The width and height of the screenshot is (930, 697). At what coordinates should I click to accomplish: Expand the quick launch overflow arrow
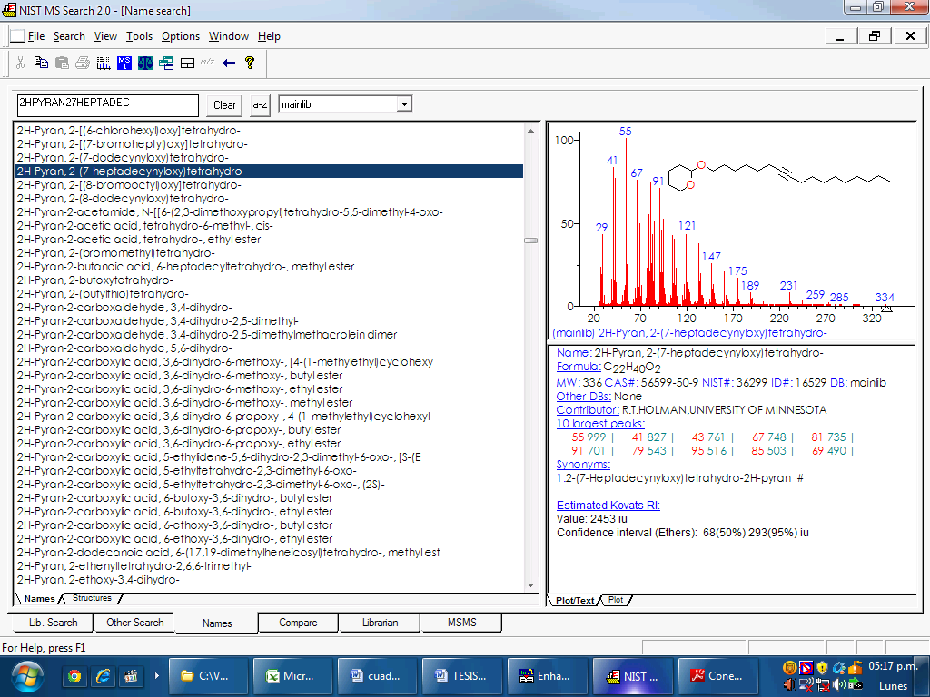coord(156,675)
